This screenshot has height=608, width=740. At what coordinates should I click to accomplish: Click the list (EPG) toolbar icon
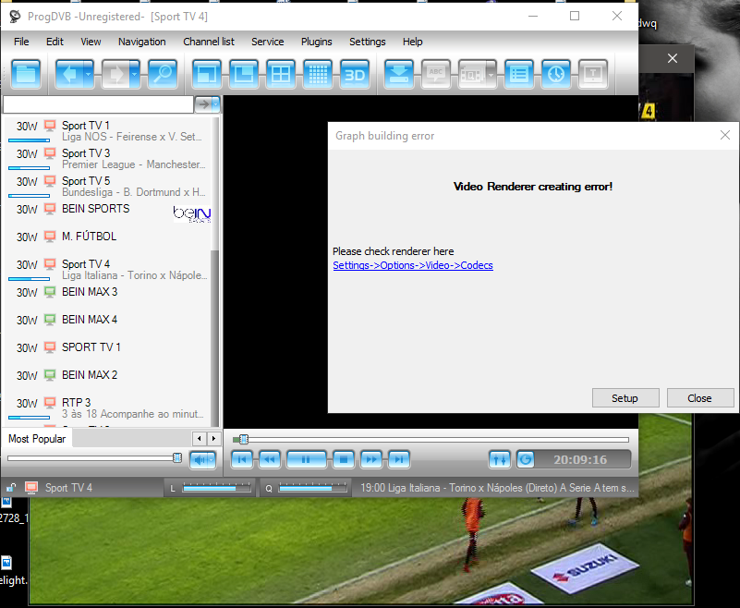[x=519, y=74]
